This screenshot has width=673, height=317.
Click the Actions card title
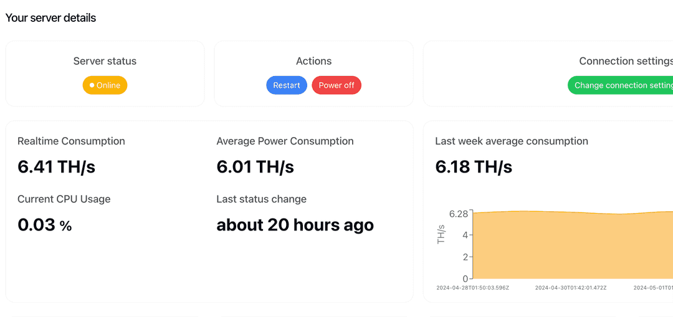(313, 61)
